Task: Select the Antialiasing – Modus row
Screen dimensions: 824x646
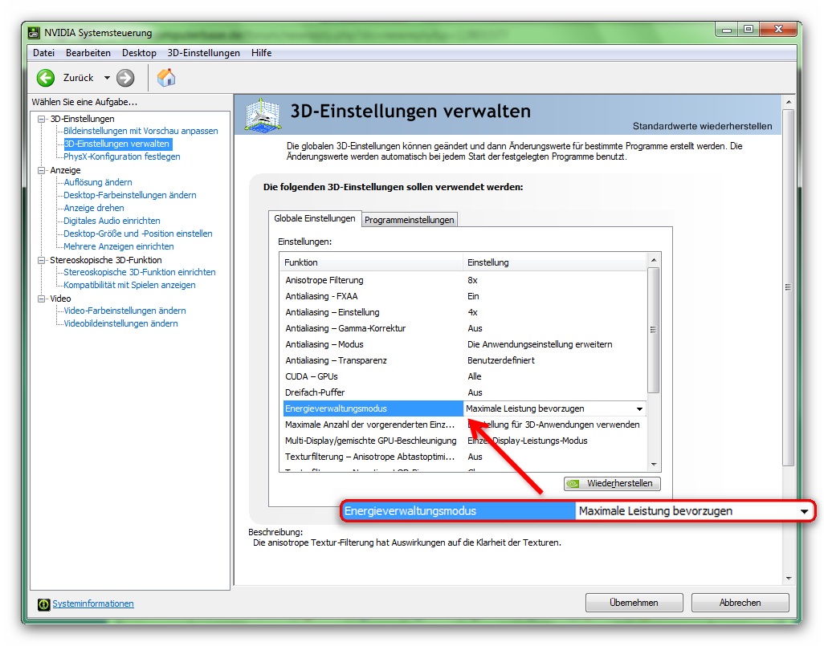Action: 464,344
